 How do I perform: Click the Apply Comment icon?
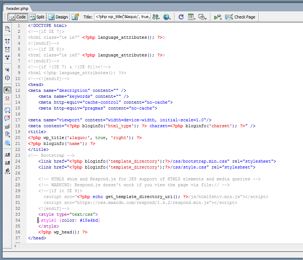click(7, 110)
